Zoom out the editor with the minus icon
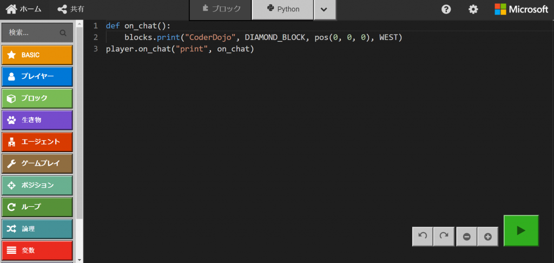The height and width of the screenshot is (263, 554). (x=467, y=236)
